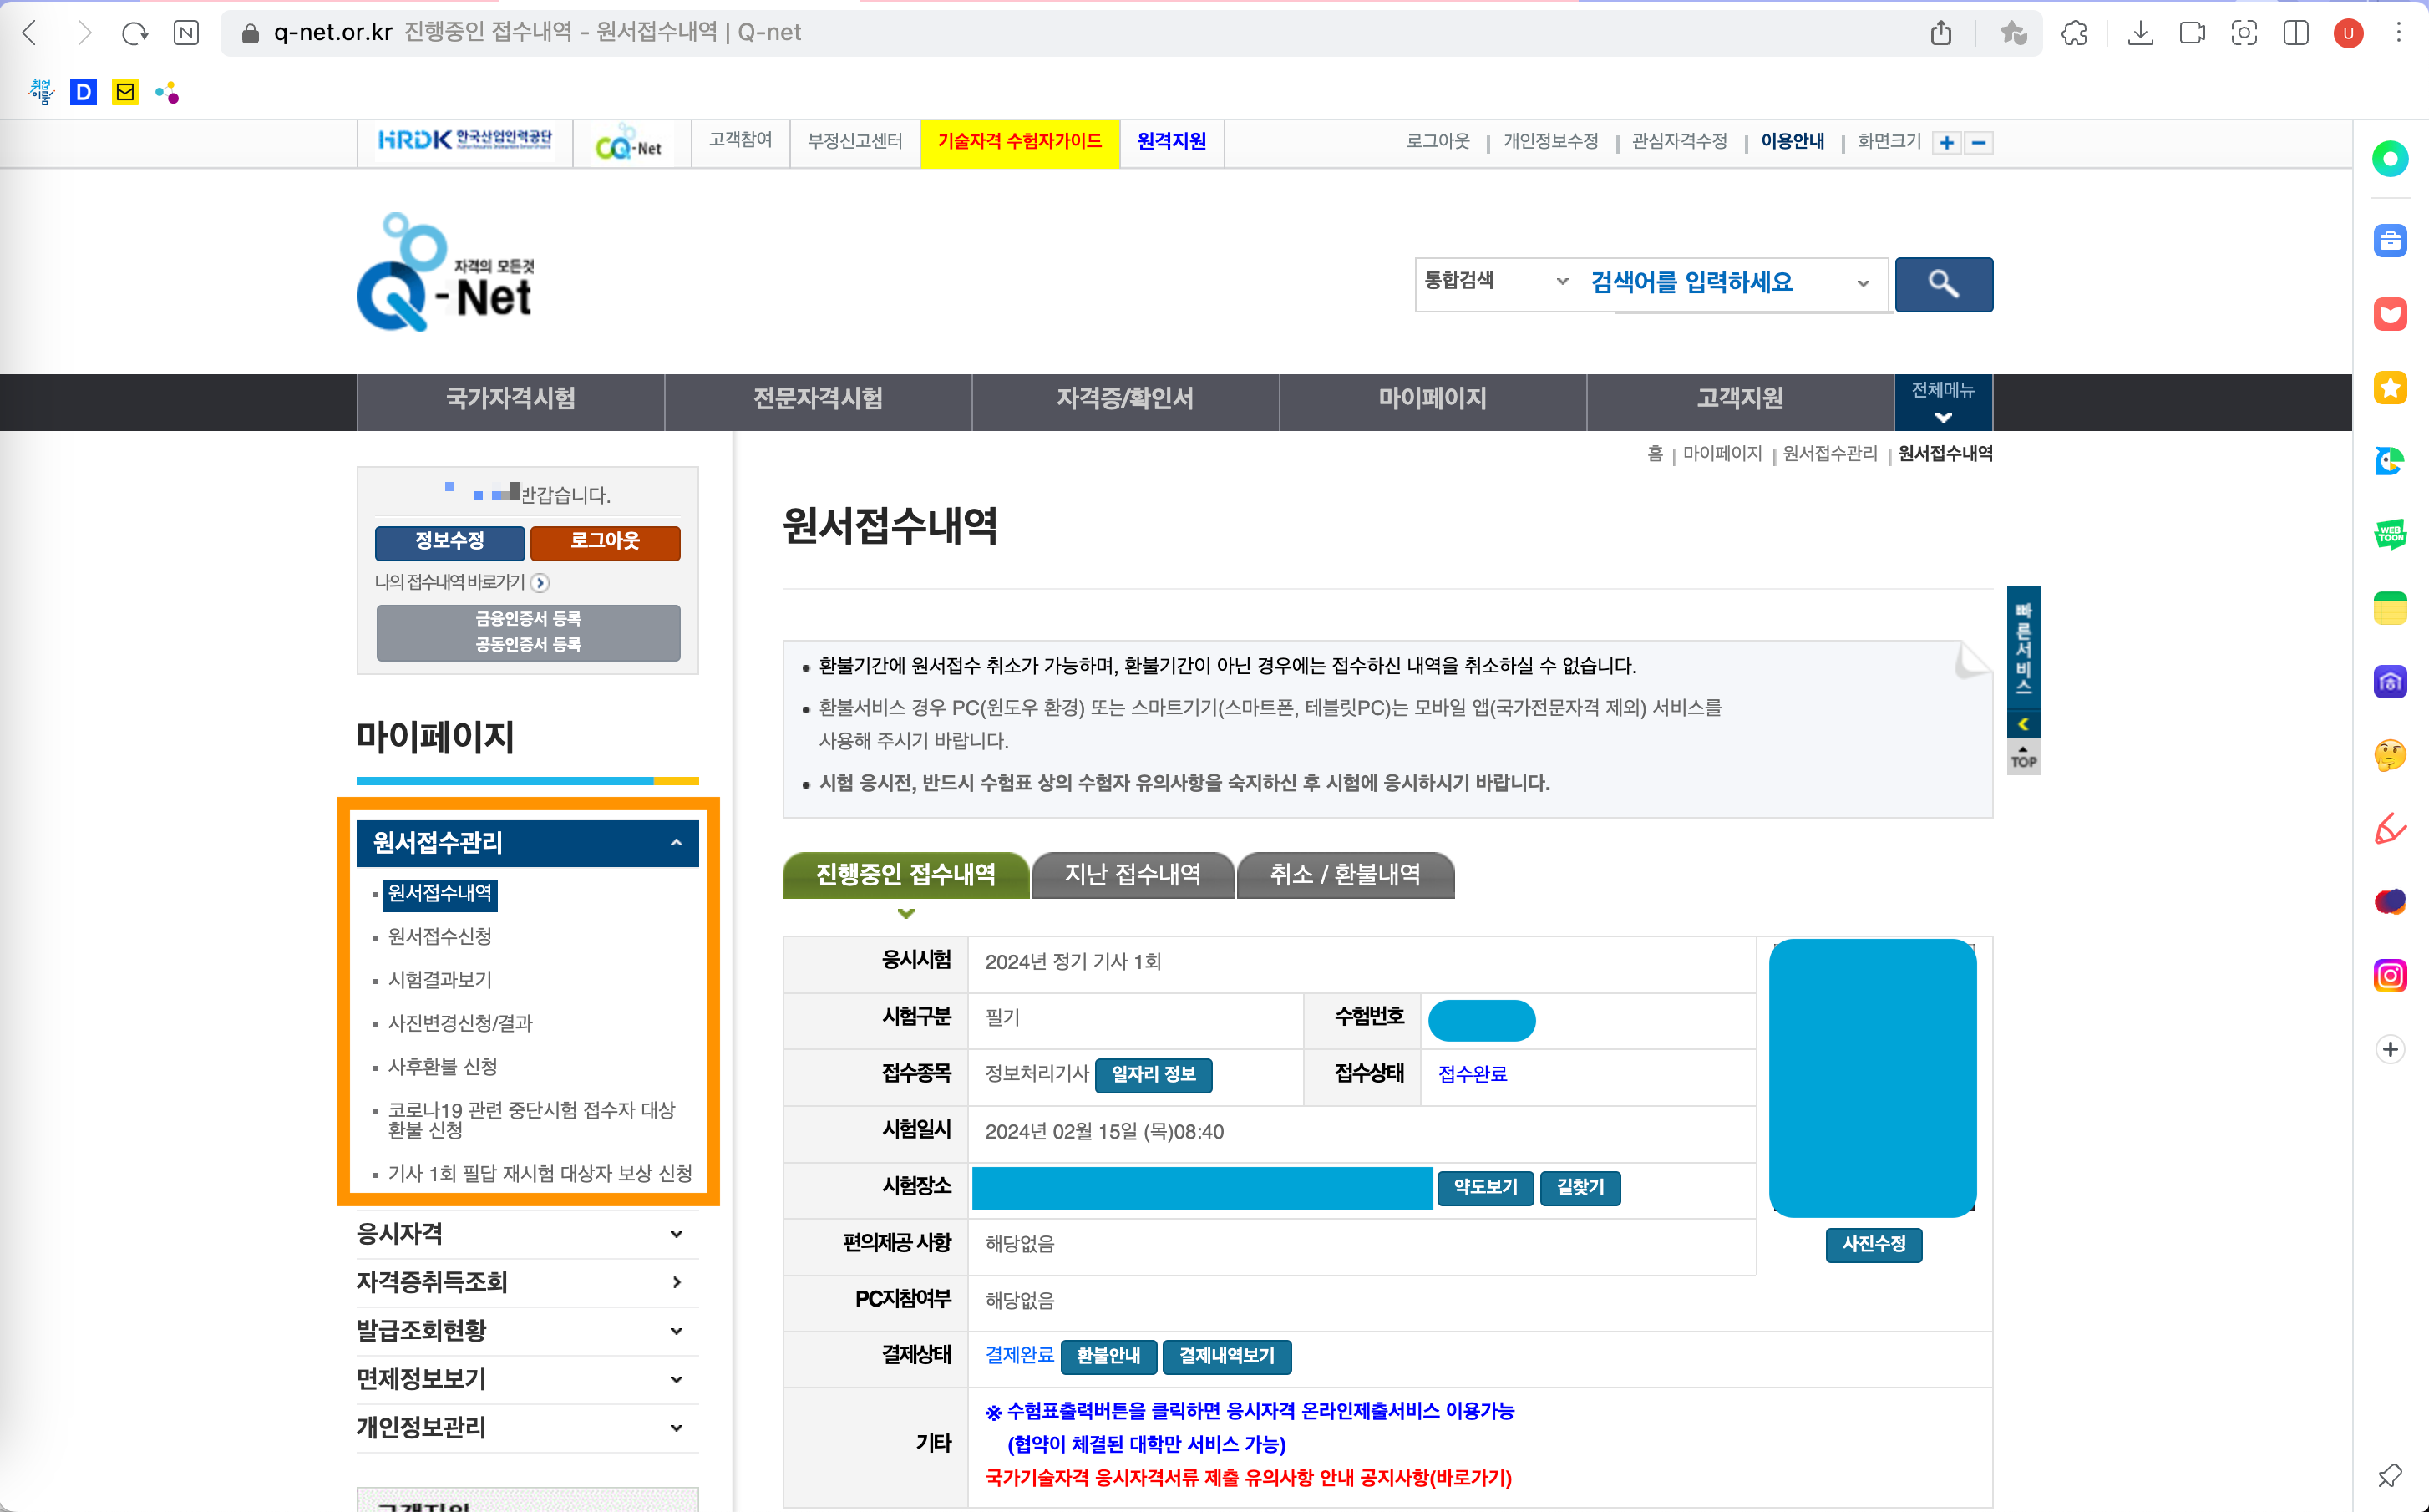Open 마이페이지 main navigation menu
The image size is (2429, 1512).
(1432, 399)
